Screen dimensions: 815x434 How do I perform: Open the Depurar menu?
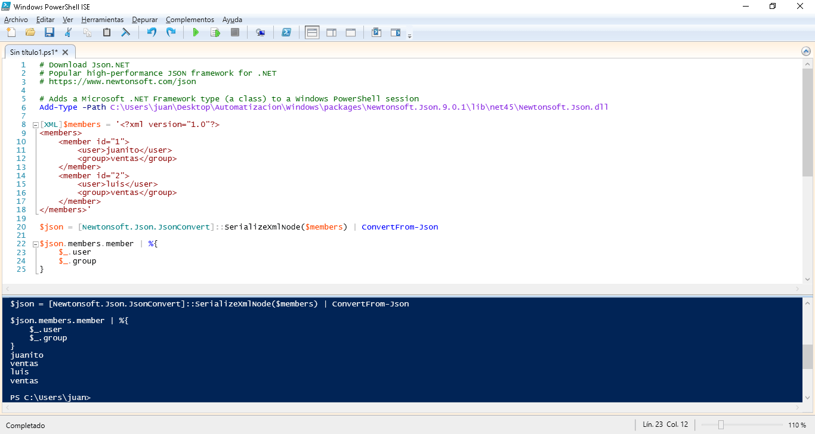tap(144, 19)
